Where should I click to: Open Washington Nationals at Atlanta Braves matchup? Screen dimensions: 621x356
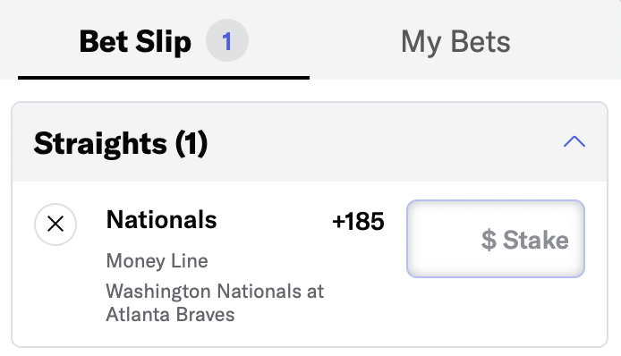coord(215,302)
